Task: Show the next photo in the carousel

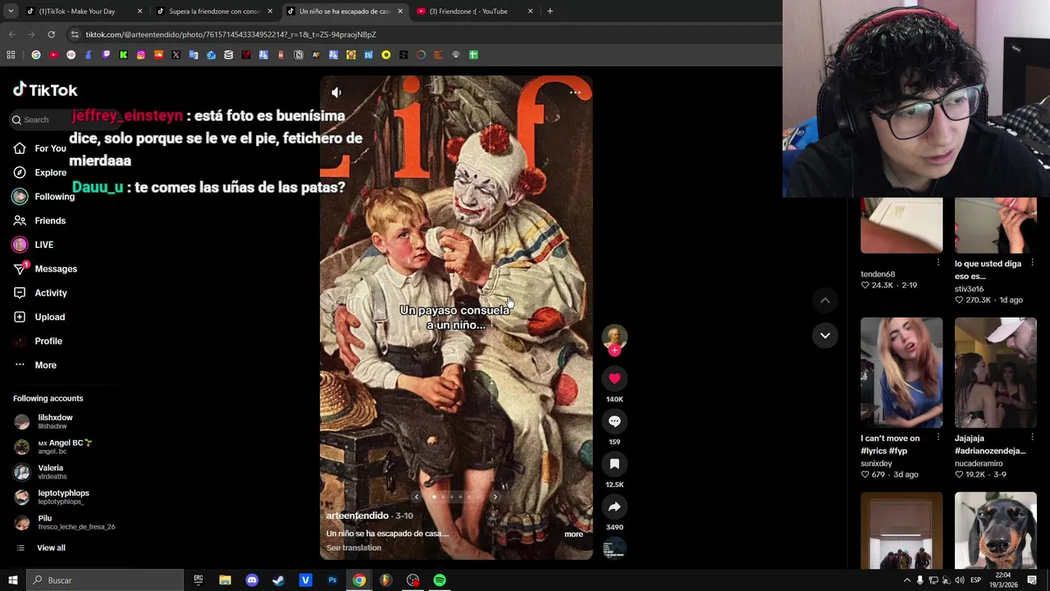Action: (x=495, y=497)
